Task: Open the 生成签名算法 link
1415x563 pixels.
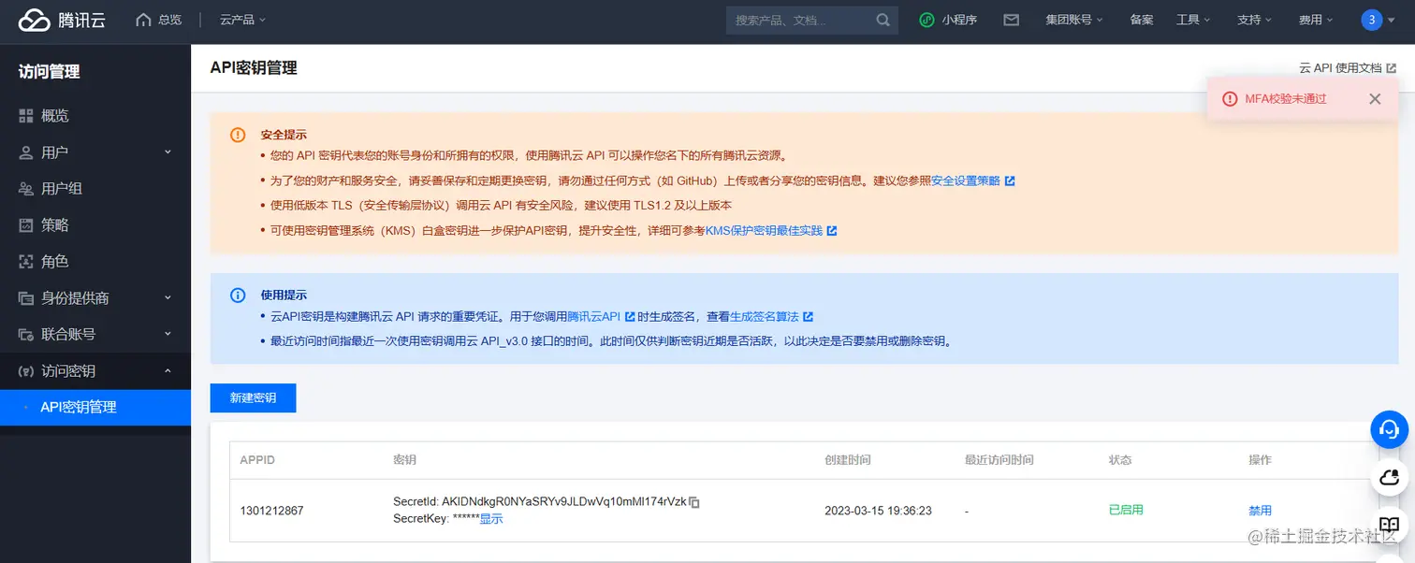Action: coord(771,317)
